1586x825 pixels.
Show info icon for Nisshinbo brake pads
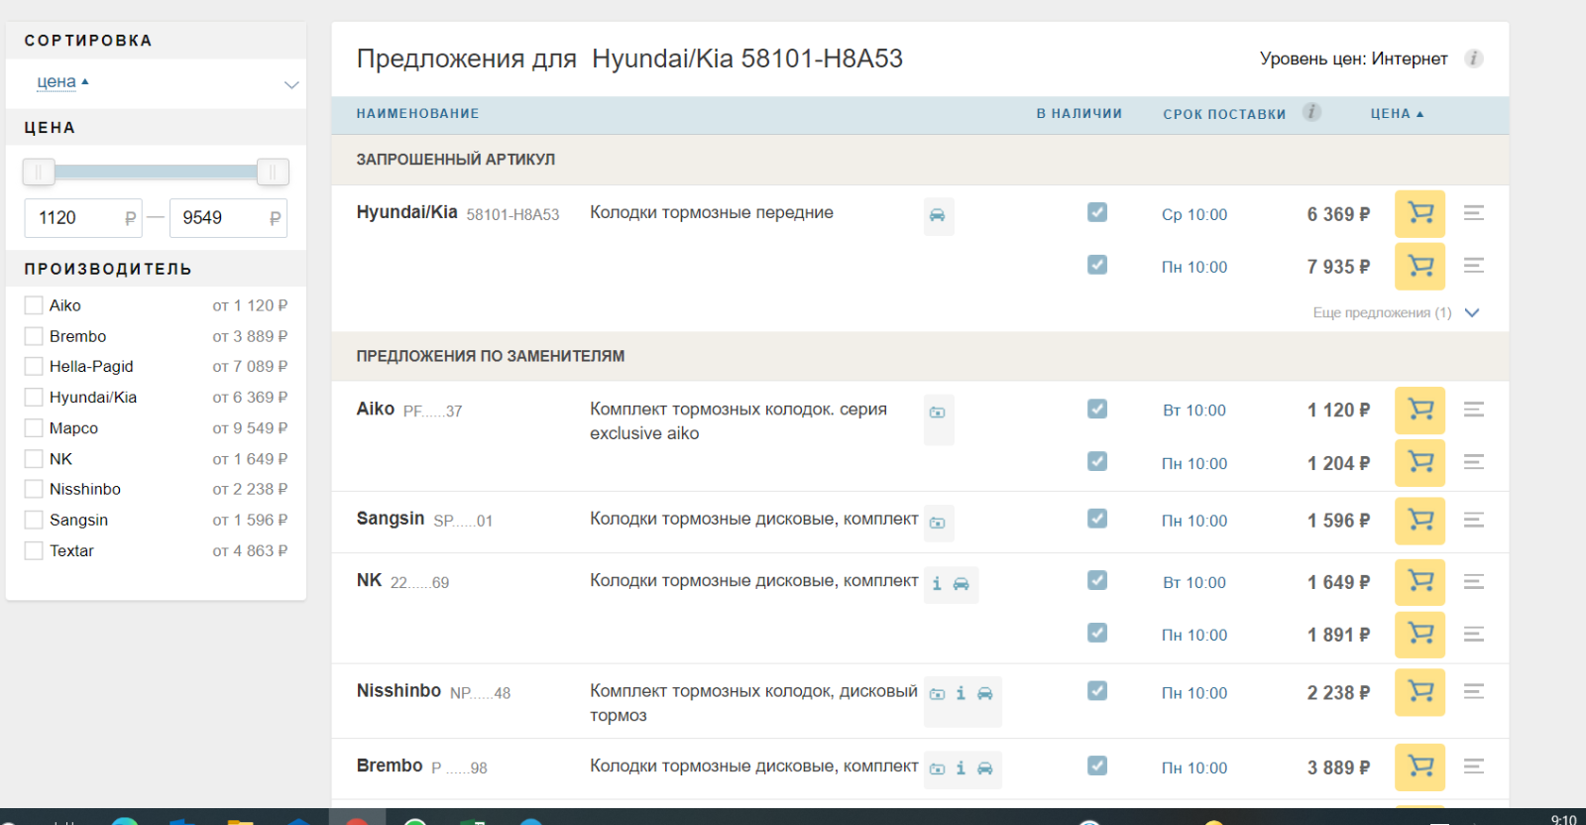(x=961, y=693)
